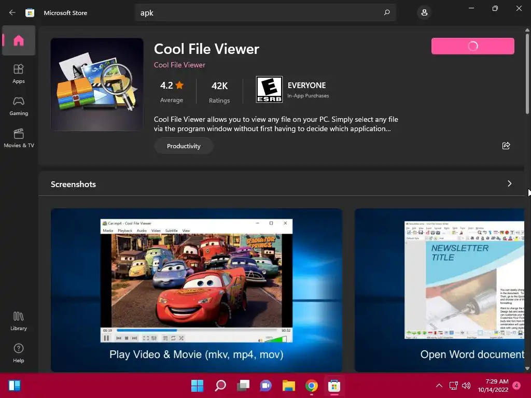
Task: Open the Cool File Viewer publisher link
Action: coord(179,65)
